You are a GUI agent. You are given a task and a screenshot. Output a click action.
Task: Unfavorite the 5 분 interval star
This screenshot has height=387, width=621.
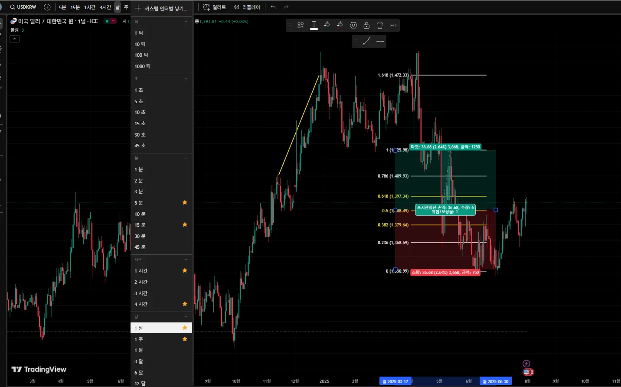click(185, 202)
